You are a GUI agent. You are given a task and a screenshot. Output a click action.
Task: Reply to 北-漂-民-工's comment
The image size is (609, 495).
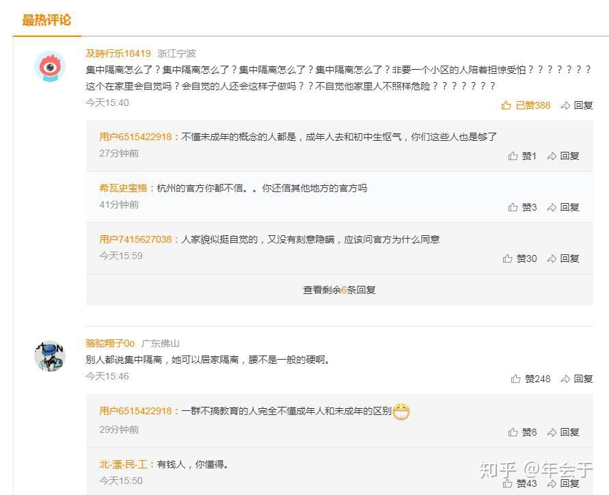(x=563, y=483)
